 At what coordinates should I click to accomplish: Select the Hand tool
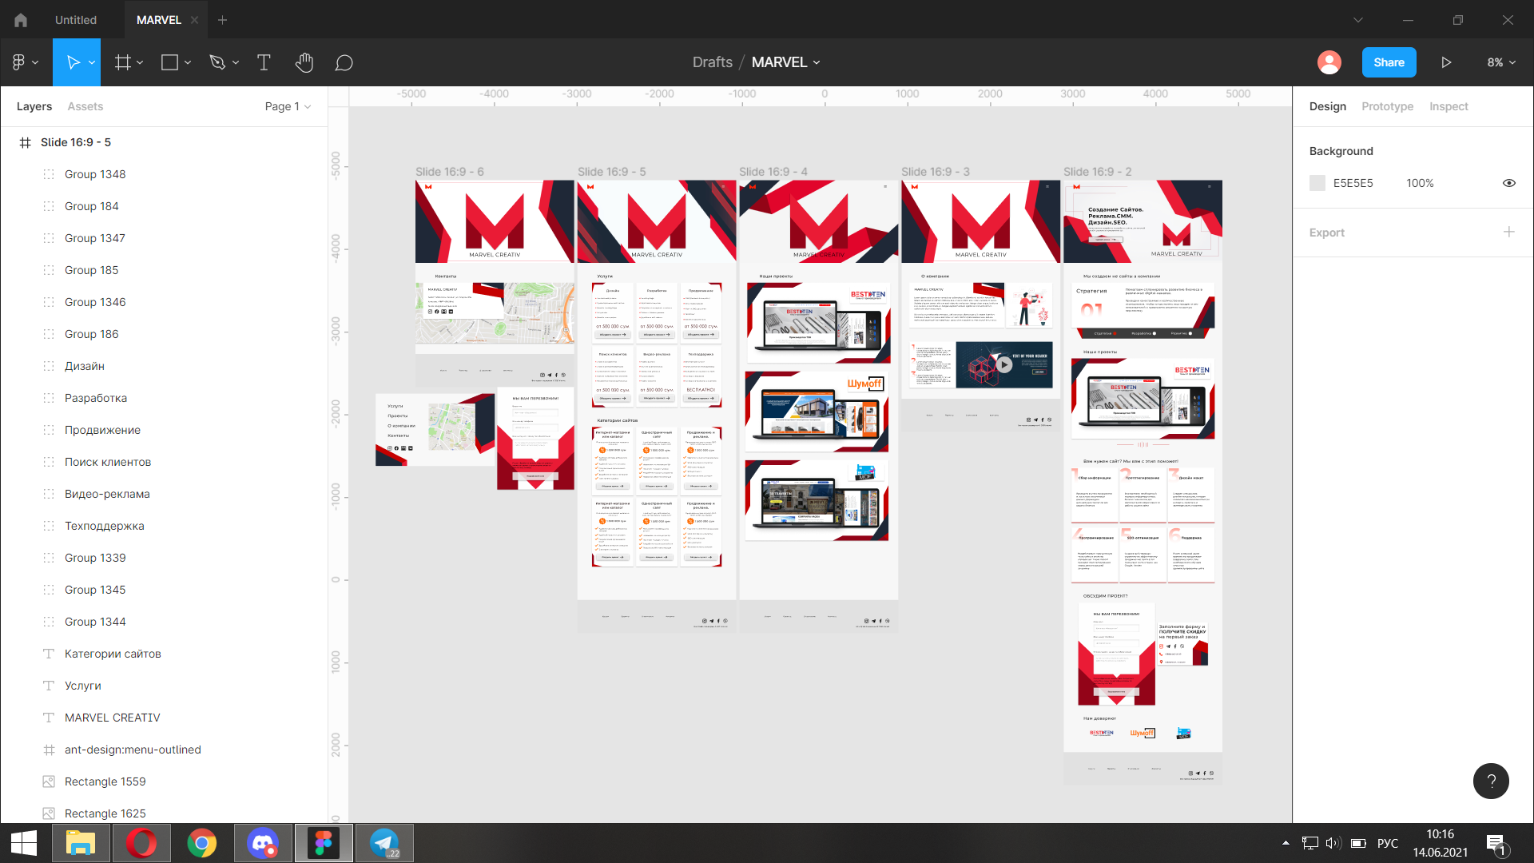point(304,62)
